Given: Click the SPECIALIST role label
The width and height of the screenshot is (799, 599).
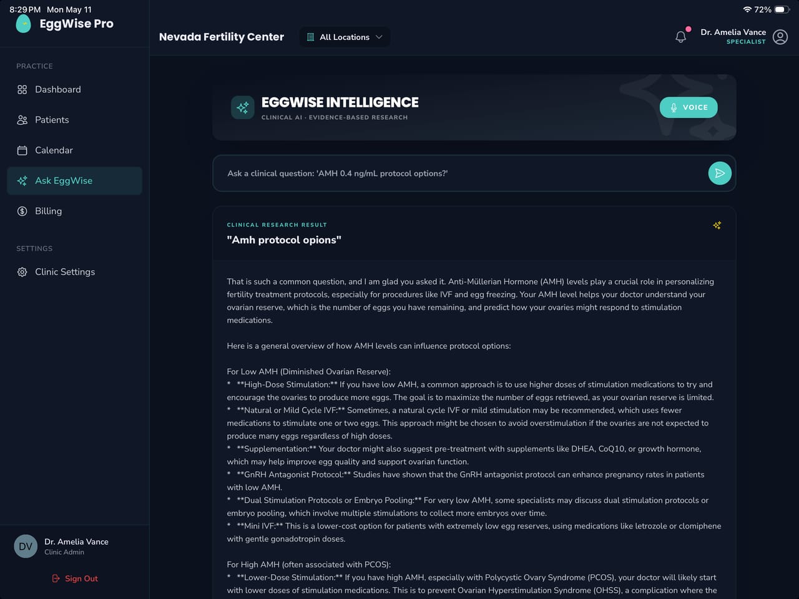Looking at the screenshot, I should tap(746, 42).
